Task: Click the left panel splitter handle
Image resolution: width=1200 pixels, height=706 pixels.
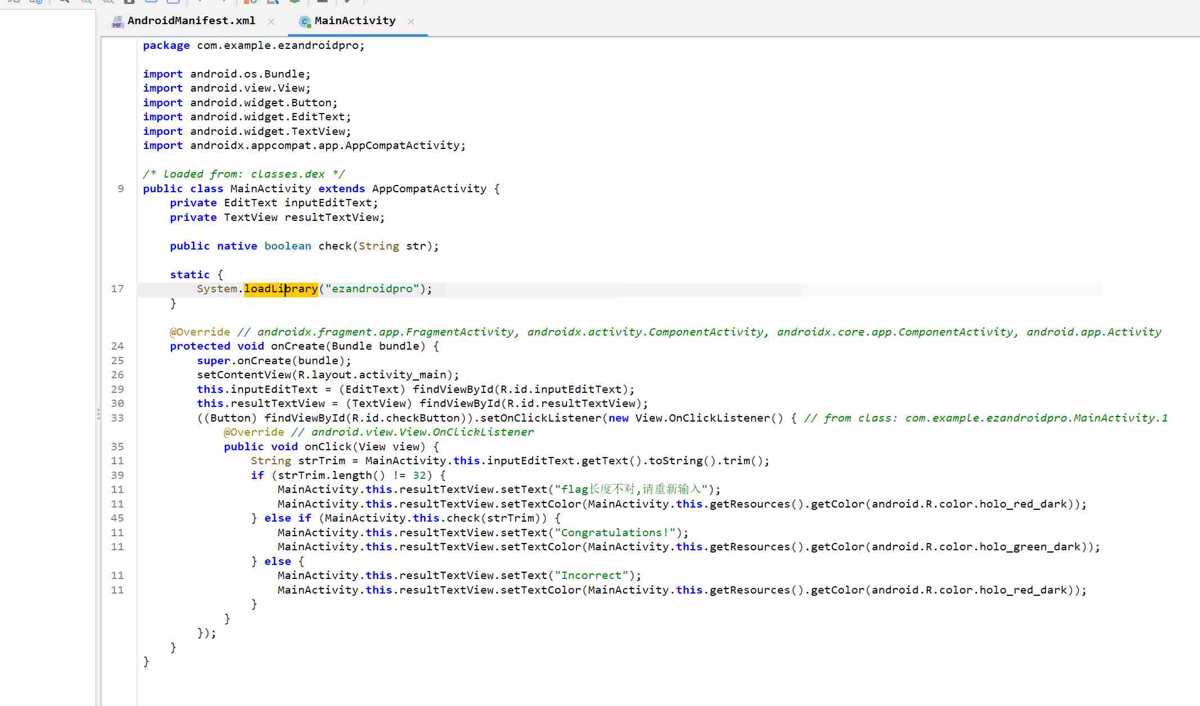Action: (98, 414)
